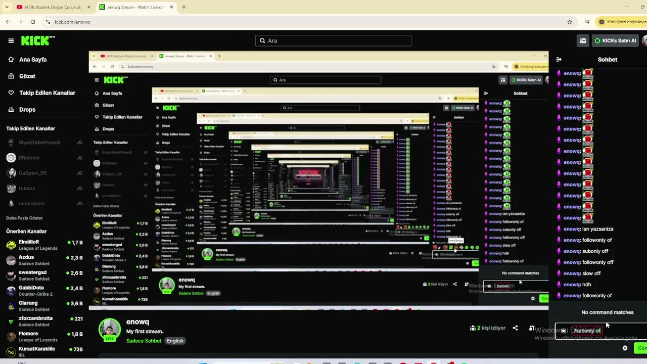
Task: Select the Gözat browse icon in sidebar
Action: (11, 76)
